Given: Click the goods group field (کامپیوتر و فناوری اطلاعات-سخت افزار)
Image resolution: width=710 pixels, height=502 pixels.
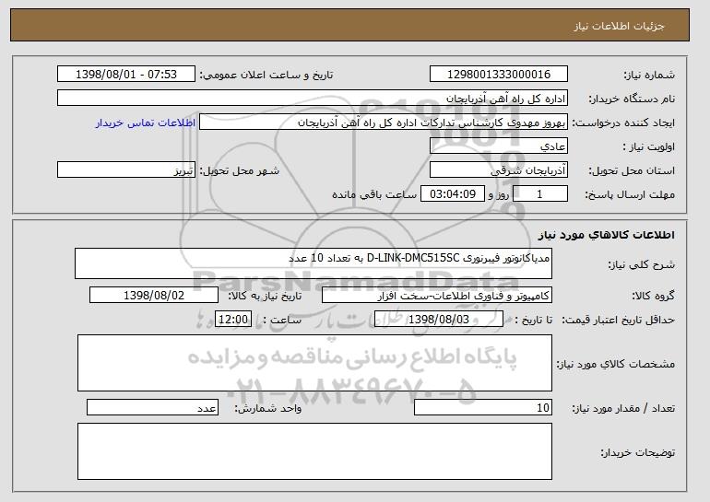Looking at the screenshot, I should pos(437,296).
